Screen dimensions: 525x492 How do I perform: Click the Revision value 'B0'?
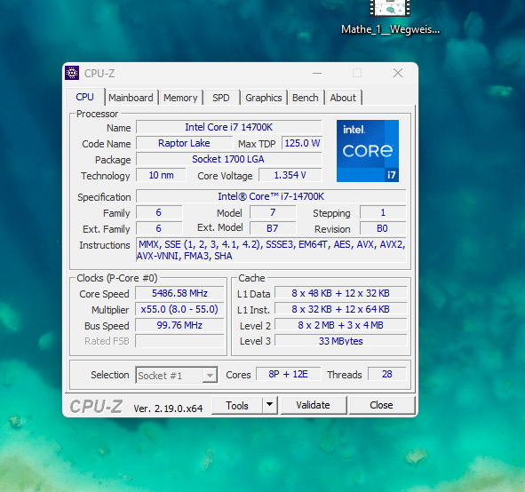tap(383, 228)
